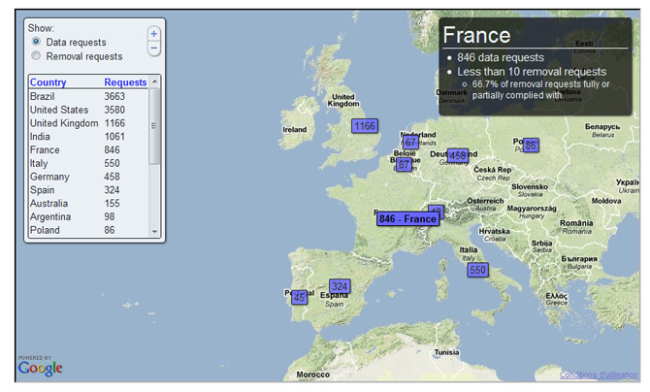Click the 86 marker on Poland

531,146
